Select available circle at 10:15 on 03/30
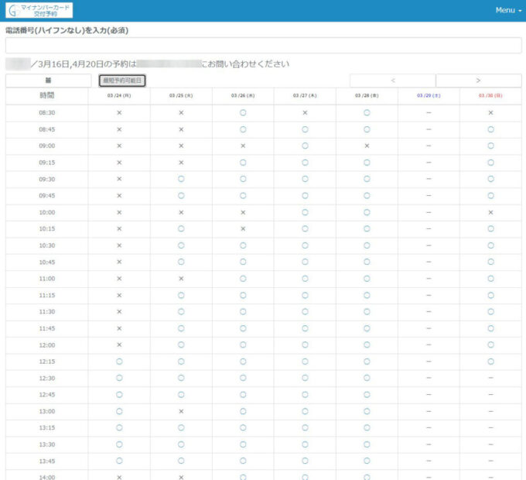This screenshot has width=526, height=480. coord(490,228)
